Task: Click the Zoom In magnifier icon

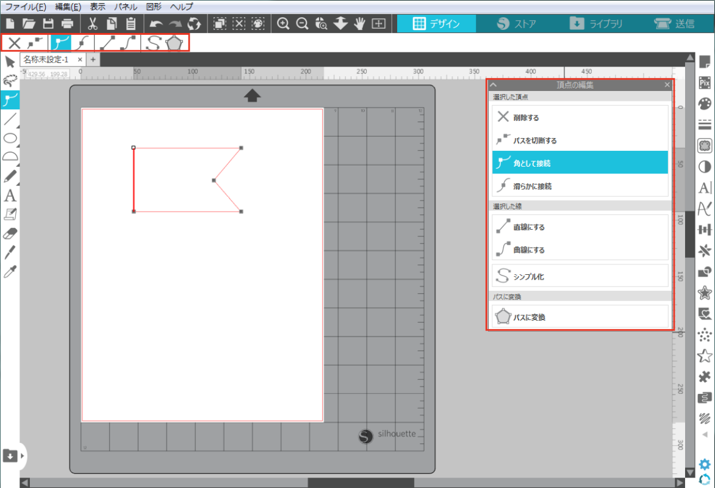Action: pyautogui.click(x=283, y=24)
